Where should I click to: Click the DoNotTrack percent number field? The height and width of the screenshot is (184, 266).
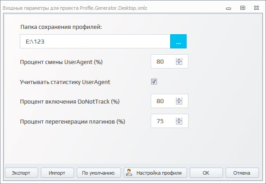point(163,101)
